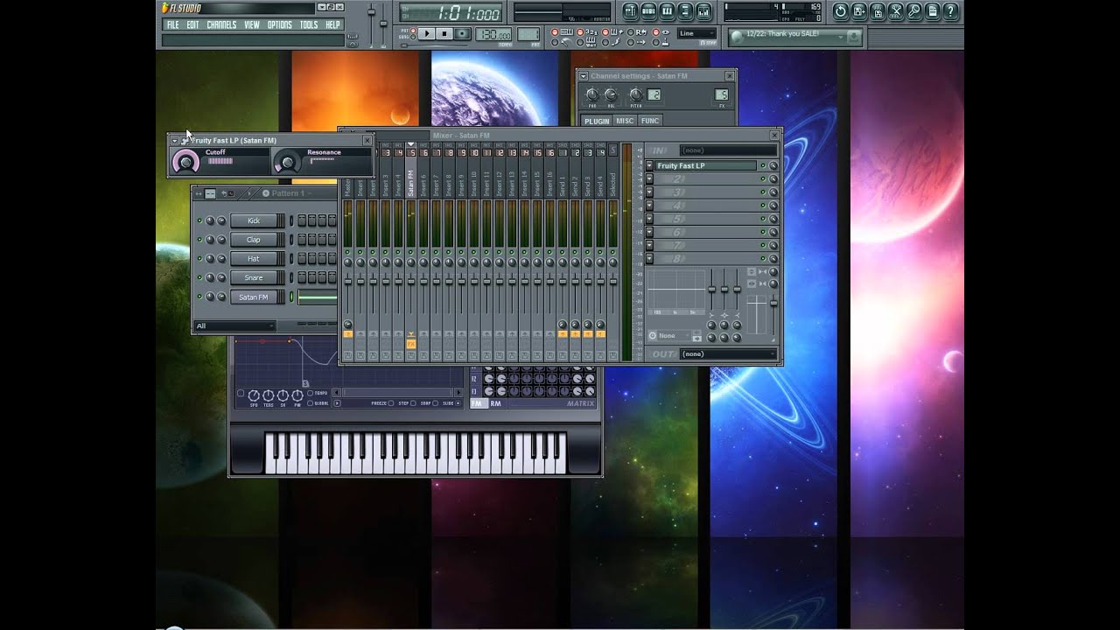Open the FILE menu
1120x630 pixels.
coord(173,24)
